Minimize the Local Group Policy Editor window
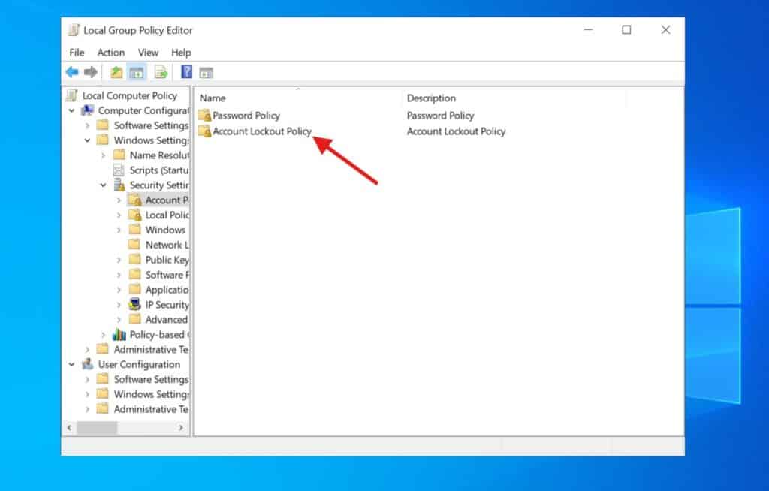769x491 pixels. (x=588, y=30)
